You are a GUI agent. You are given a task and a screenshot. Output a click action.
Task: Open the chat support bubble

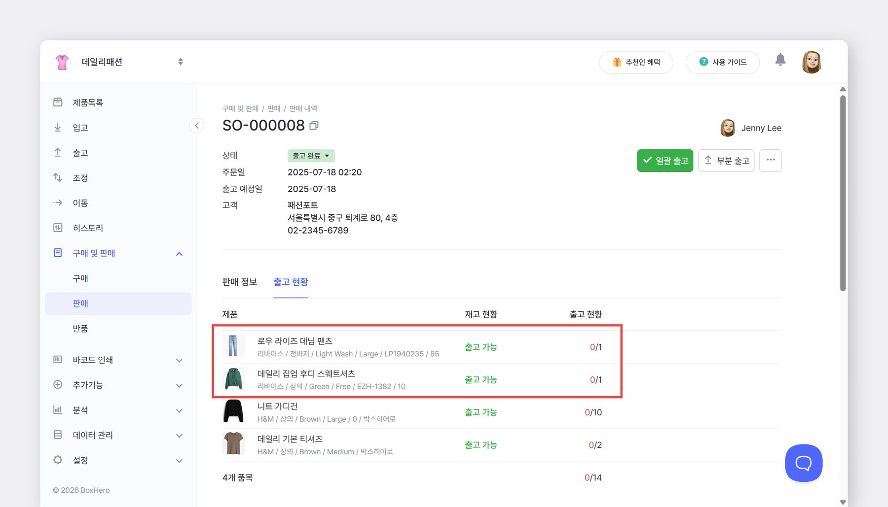[803, 463]
